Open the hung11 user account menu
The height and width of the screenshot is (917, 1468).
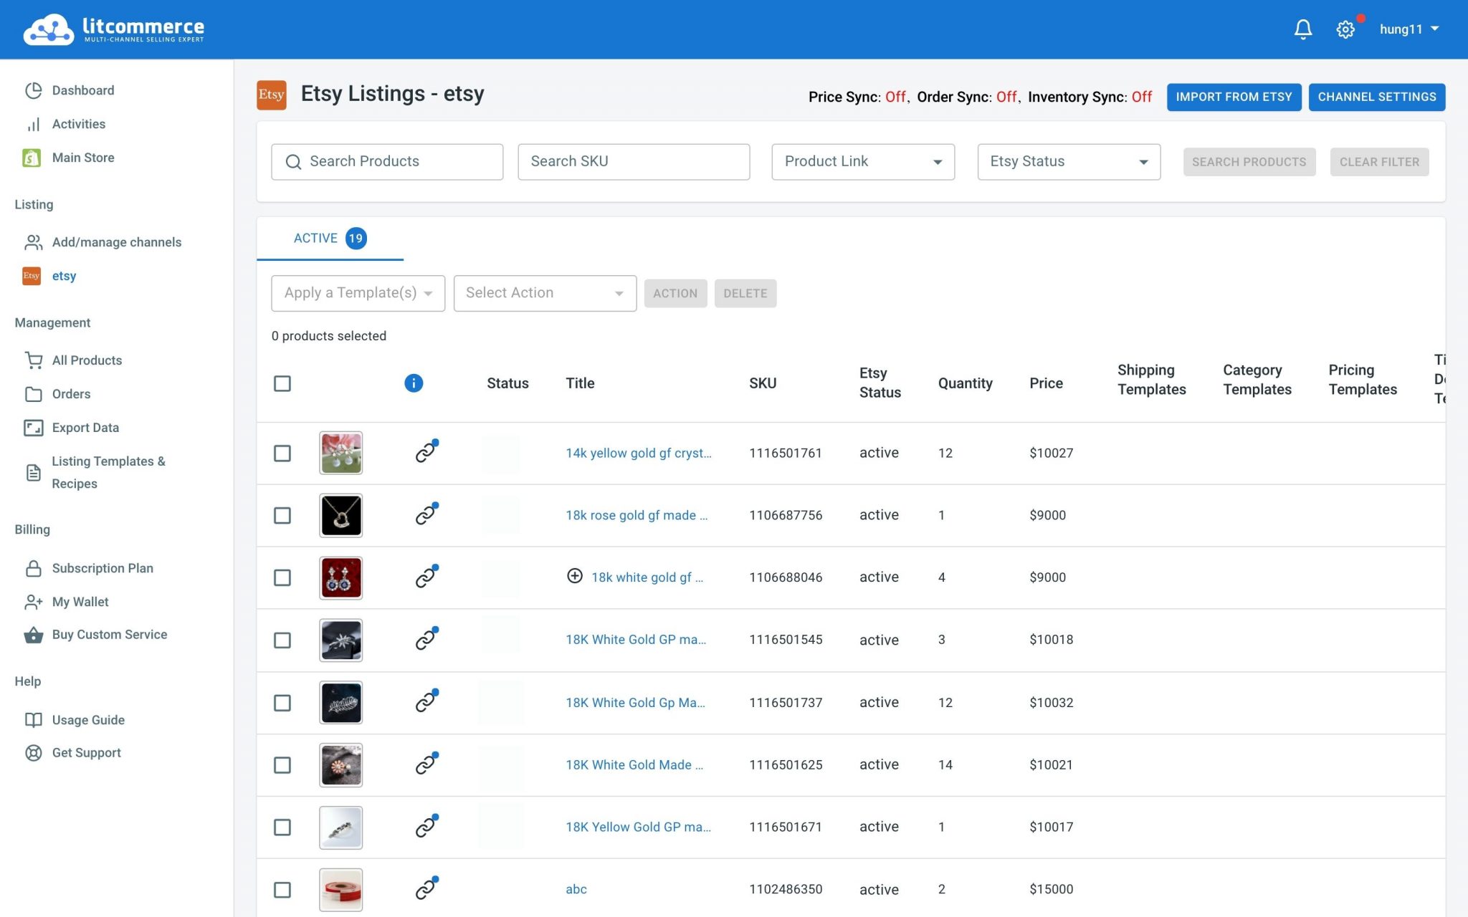point(1409,29)
